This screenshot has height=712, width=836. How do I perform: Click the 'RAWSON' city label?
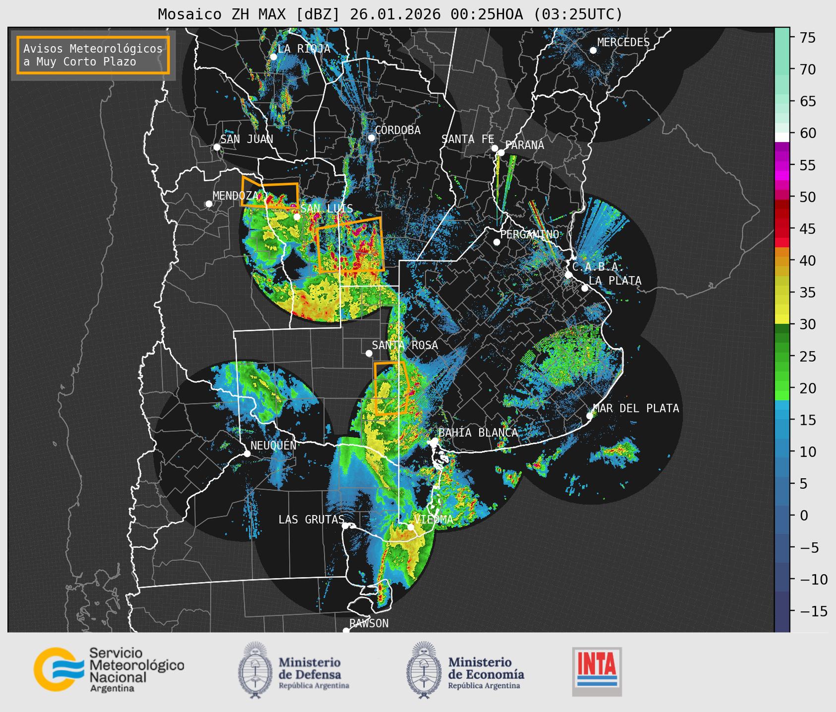pyautogui.click(x=369, y=623)
